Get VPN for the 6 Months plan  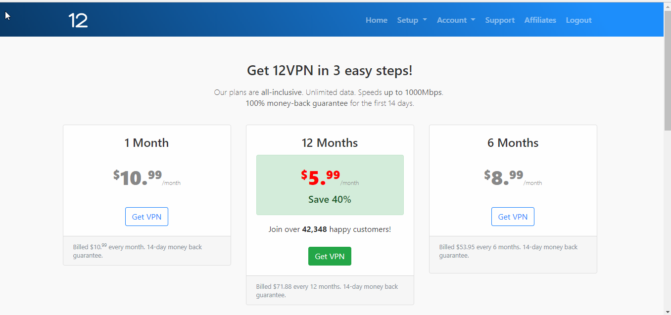point(513,217)
